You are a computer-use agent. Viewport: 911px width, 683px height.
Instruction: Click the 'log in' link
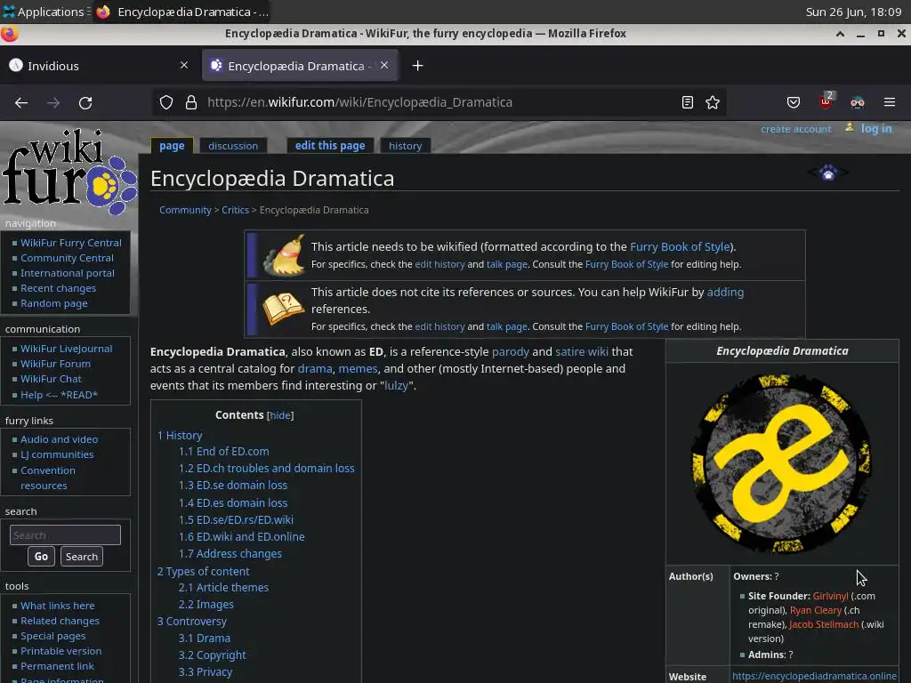[x=876, y=128]
